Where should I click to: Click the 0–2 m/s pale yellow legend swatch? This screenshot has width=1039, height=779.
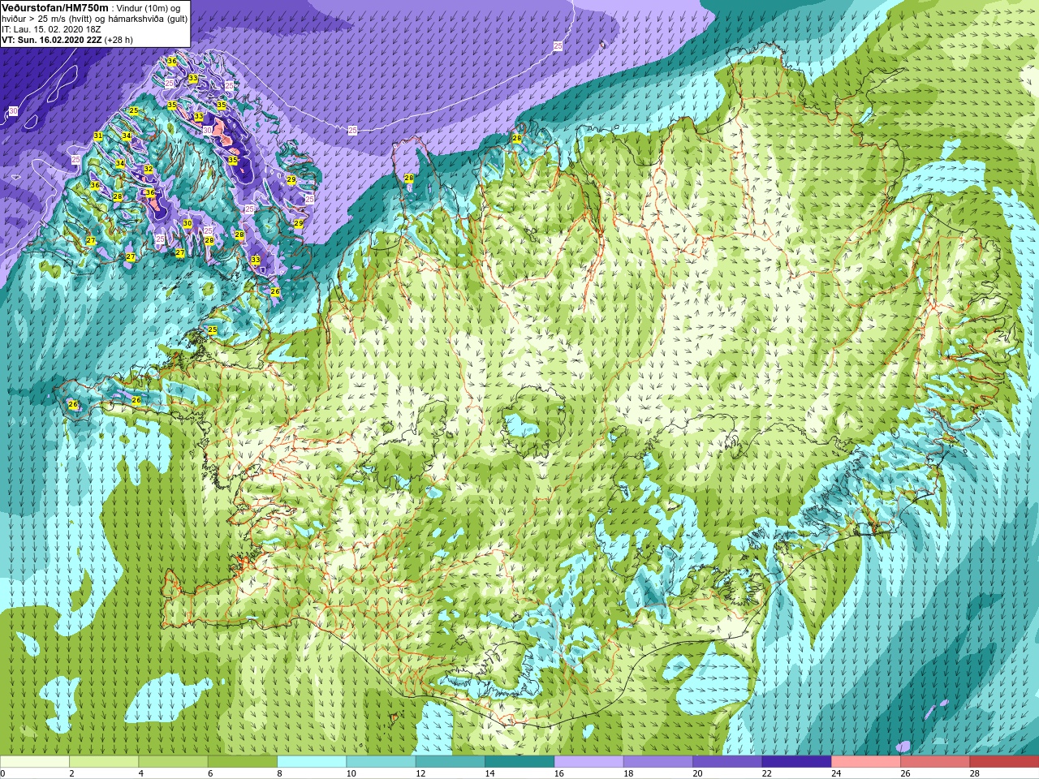click(x=35, y=762)
